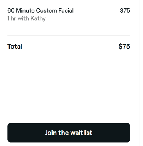
Task: Click the 1 hr with Kathy subtitle
Action: click(x=26, y=19)
